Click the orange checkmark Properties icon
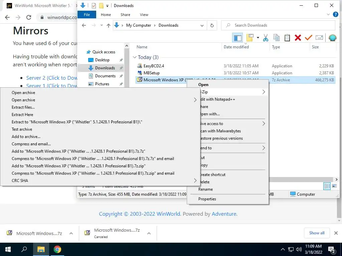The height and width of the screenshot is (256, 342). point(308,38)
